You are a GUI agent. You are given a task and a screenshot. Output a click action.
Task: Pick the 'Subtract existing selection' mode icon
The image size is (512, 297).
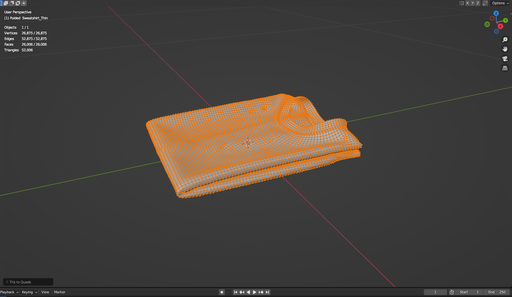click(x=12, y=3)
